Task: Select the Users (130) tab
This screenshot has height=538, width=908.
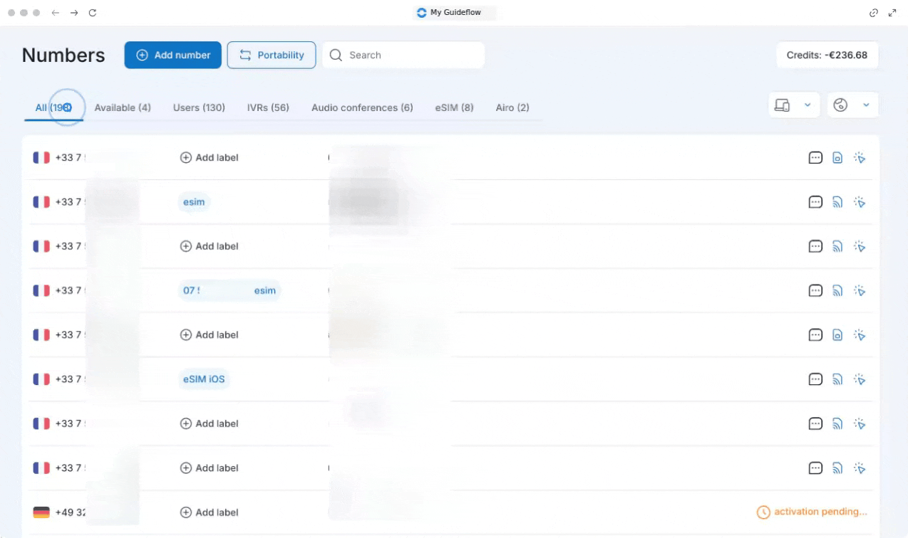Action: tap(199, 108)
